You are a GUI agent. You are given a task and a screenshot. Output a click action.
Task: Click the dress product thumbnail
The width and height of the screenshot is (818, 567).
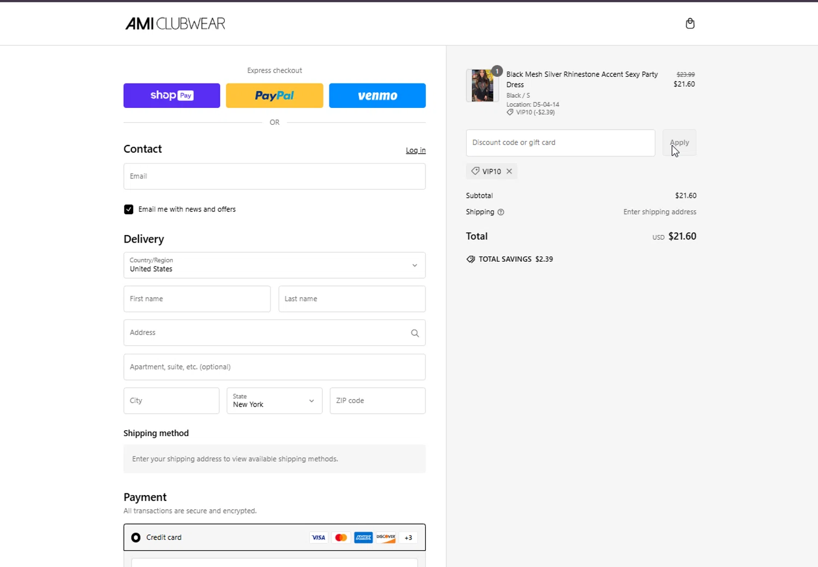483,86
